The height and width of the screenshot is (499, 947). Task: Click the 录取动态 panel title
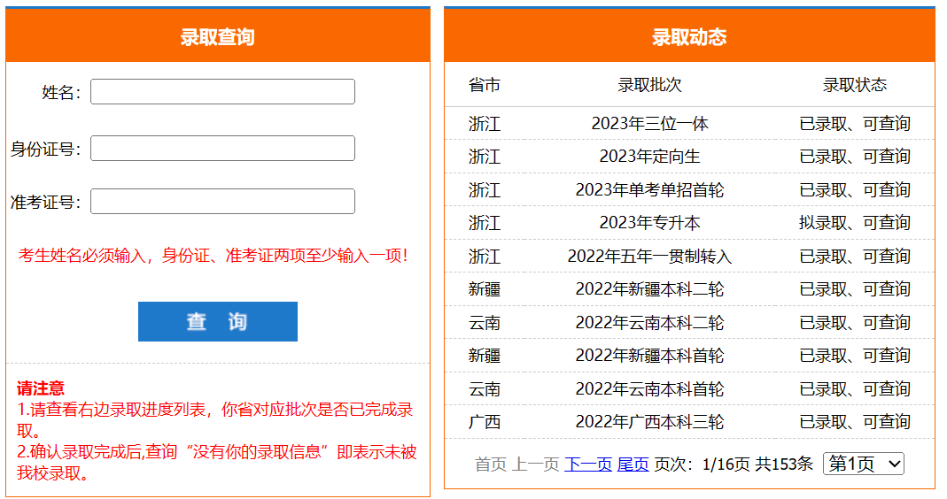click(689, 37)
